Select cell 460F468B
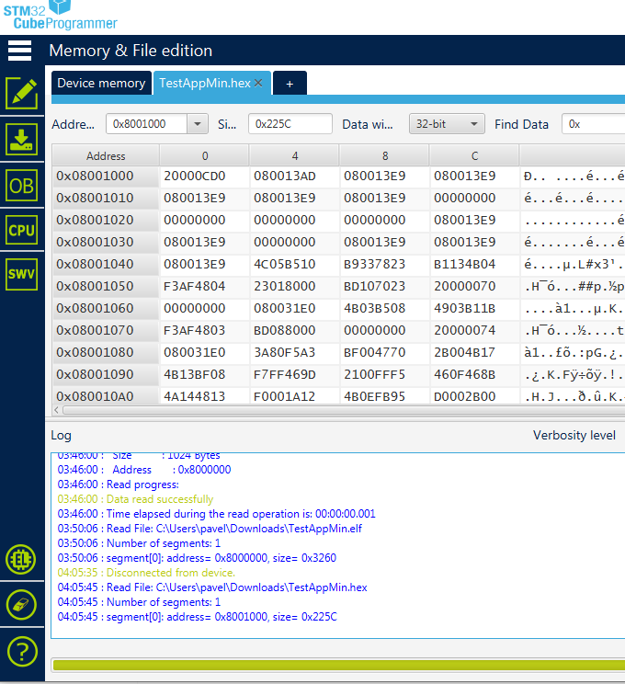Image resolution: width=625 pixels, height=684 pixels. 474,374
